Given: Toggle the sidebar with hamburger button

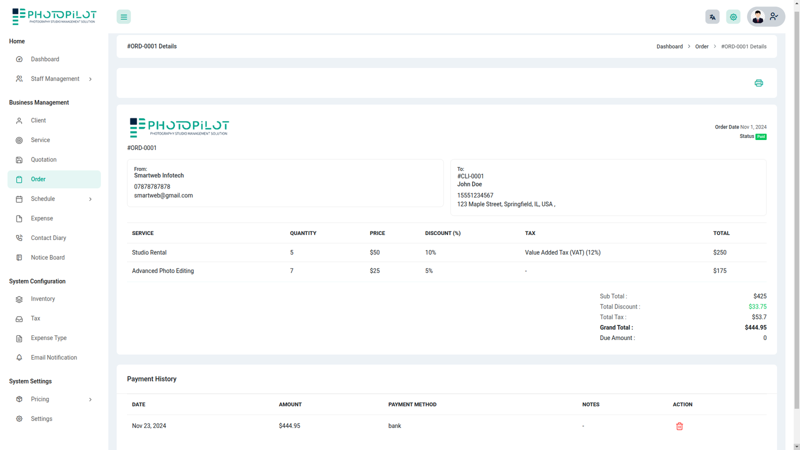Looking at the screenshot, I should 123,17.
